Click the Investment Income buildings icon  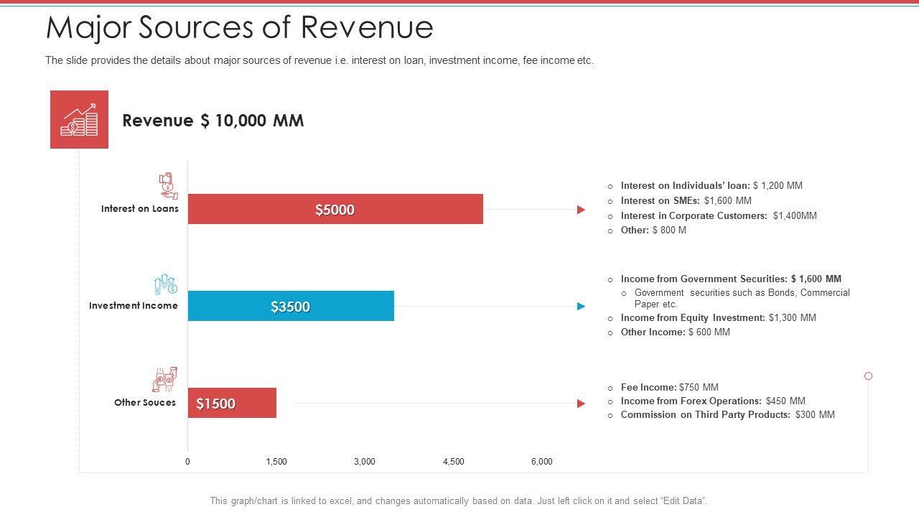(x=165, y=284)
